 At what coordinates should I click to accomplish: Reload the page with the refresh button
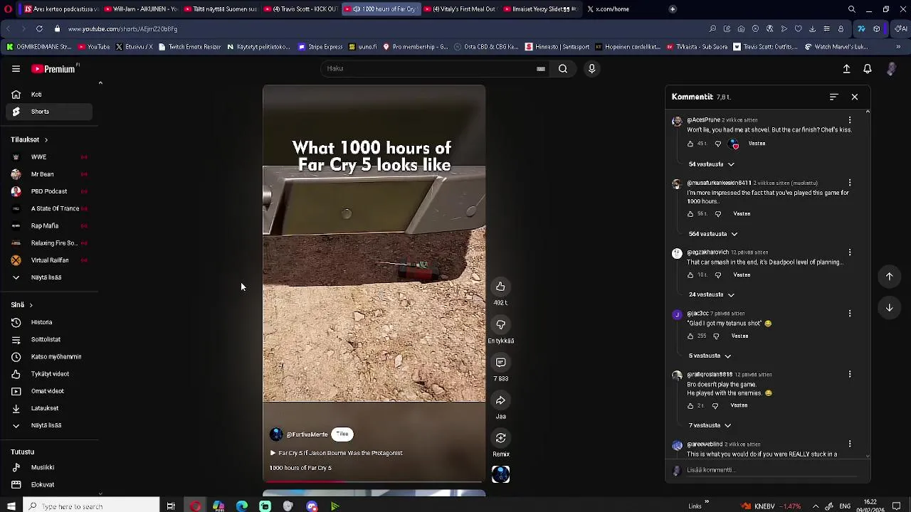39,29
